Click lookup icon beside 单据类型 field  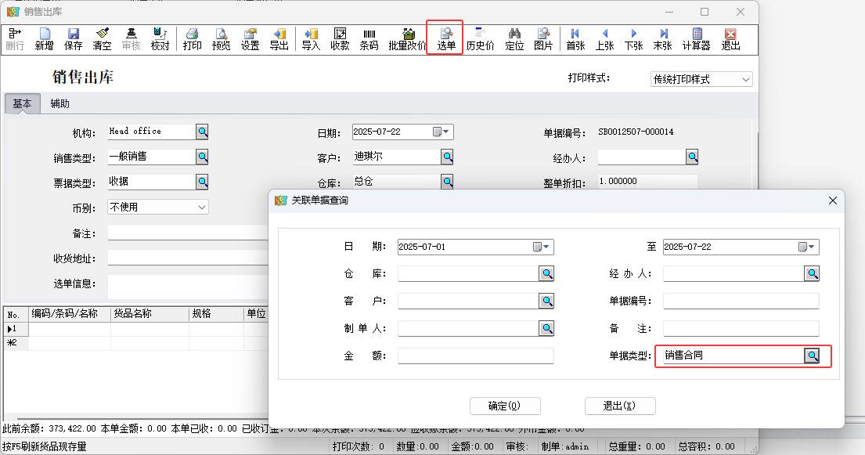coord(813,356)
